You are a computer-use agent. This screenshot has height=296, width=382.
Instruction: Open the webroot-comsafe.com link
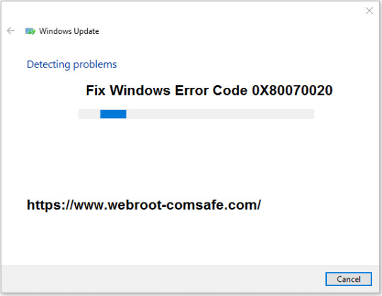pos(144,205)
